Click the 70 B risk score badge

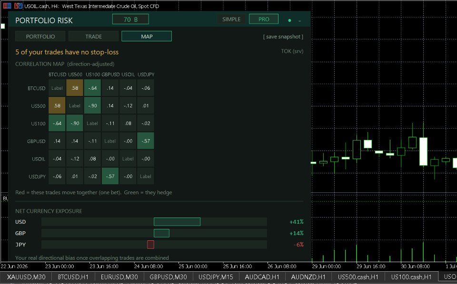(130, 19)
